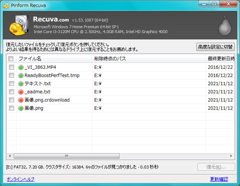Click the Recuva hard drive helmet logo

(x=19, y=25)
